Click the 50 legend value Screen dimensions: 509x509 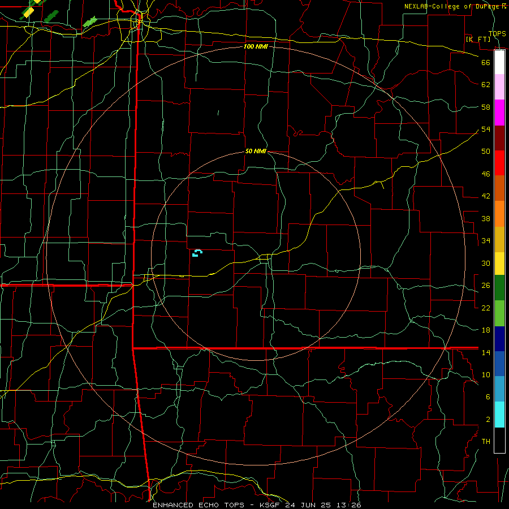(486, 152)
